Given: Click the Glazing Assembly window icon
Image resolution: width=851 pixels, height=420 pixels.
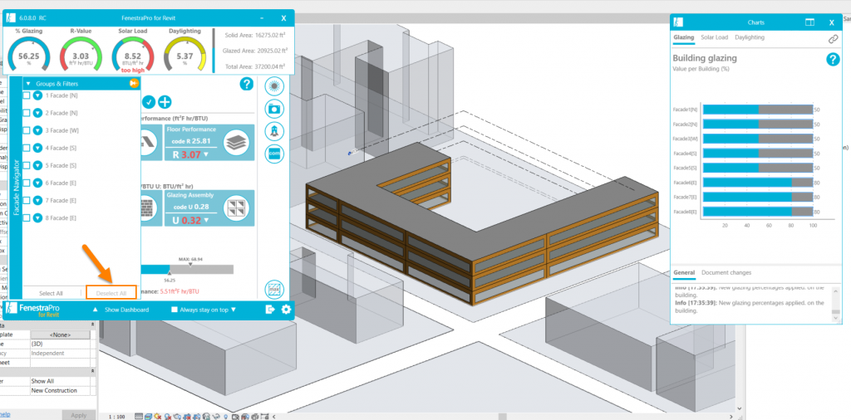Looking at the screenshot, I should 237,208.
